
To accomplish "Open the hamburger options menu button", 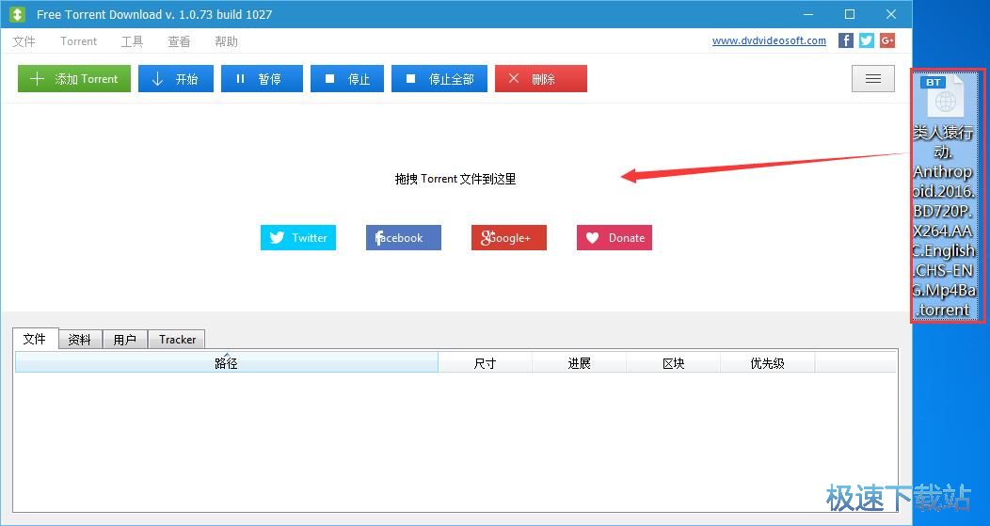I will (873, 79).
